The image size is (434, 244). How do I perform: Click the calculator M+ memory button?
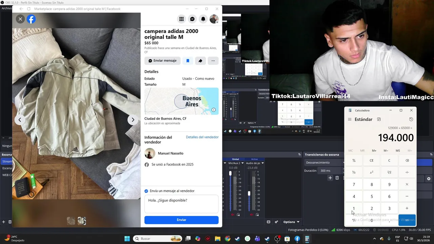pos(374,150)
